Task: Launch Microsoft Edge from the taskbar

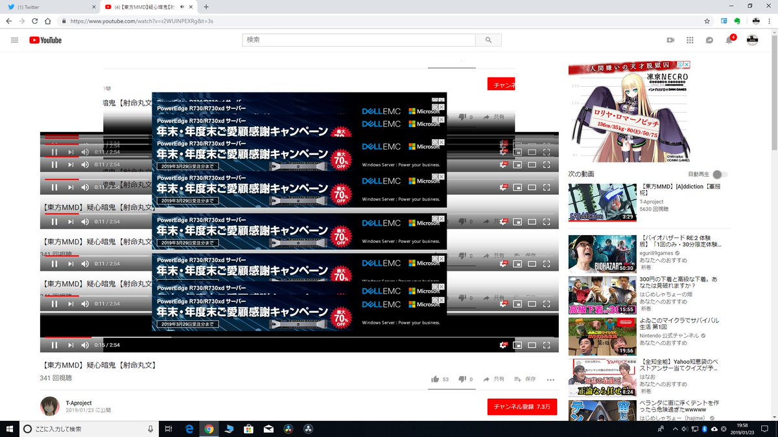Action: click(189, 429)
